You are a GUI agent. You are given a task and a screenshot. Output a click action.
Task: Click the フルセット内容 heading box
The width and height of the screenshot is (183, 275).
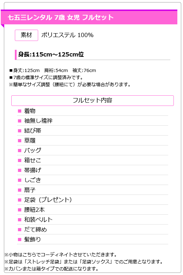tap(93, 101)
